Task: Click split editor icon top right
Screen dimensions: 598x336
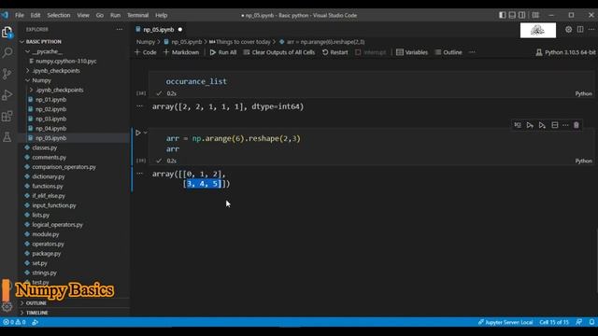Action: pyautogui.click(x=580, y=29)
